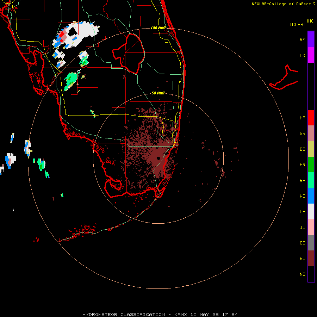Click the 'WS' legend label
This screenshot has height=317, width=317.
point(302,196)
